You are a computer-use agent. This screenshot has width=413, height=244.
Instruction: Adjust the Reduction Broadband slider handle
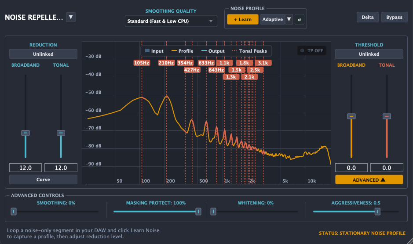(x=26, y=133)
